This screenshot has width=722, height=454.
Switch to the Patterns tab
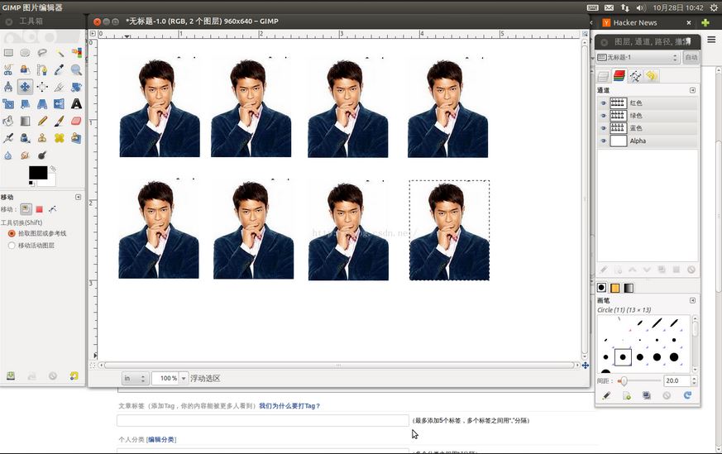[x=614, y=288]
